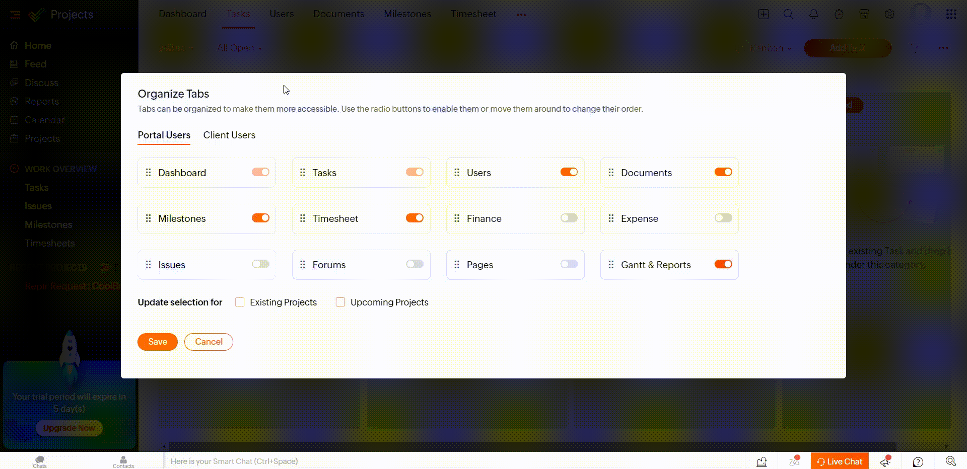Check the Existing Projects checkbox
The image size is (967, 469).
tap(240, 302)
